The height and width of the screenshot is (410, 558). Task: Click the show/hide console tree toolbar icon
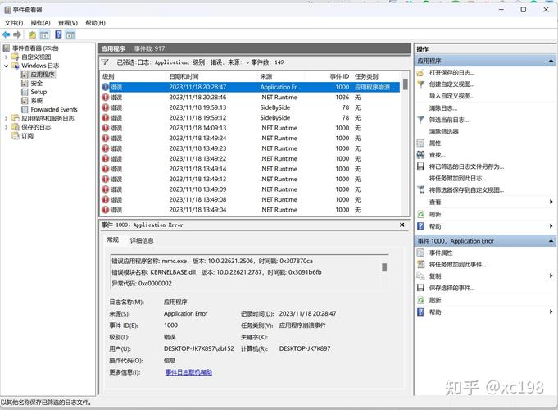pos(43,34)
